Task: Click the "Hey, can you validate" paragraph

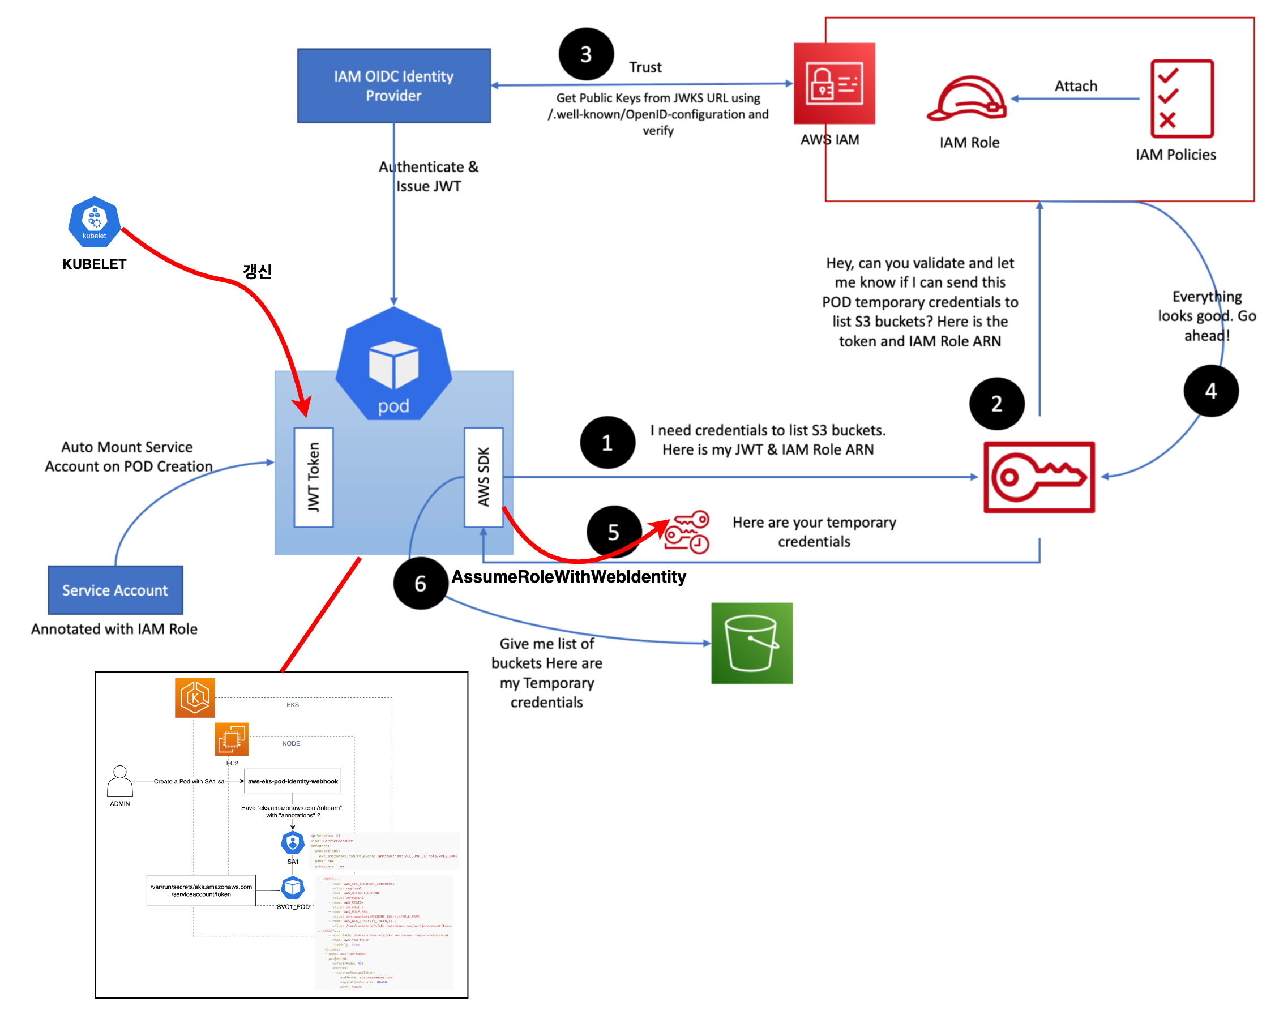Action: 920,302
